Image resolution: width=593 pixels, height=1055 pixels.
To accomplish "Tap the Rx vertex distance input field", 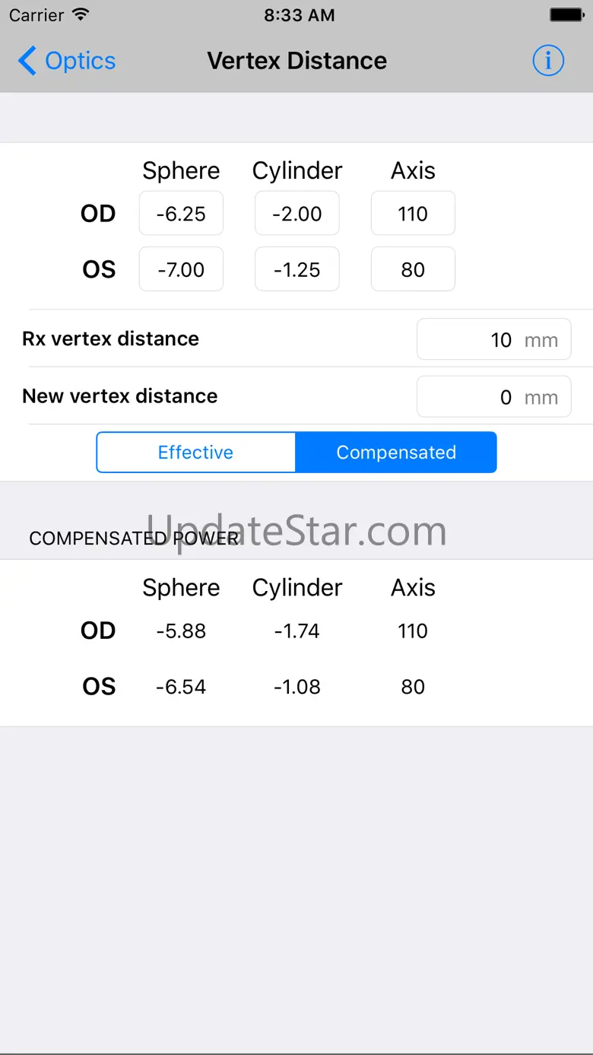I will coord(493,339).
